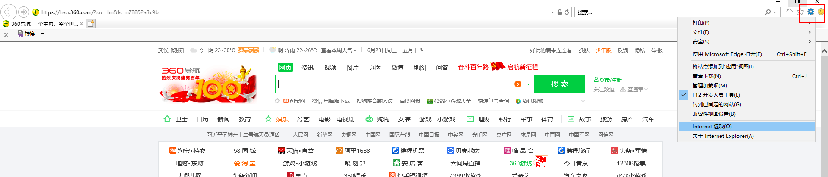
Task: Click the gear Tools icon
Action: pyautogui.click(x=811, y=12)
